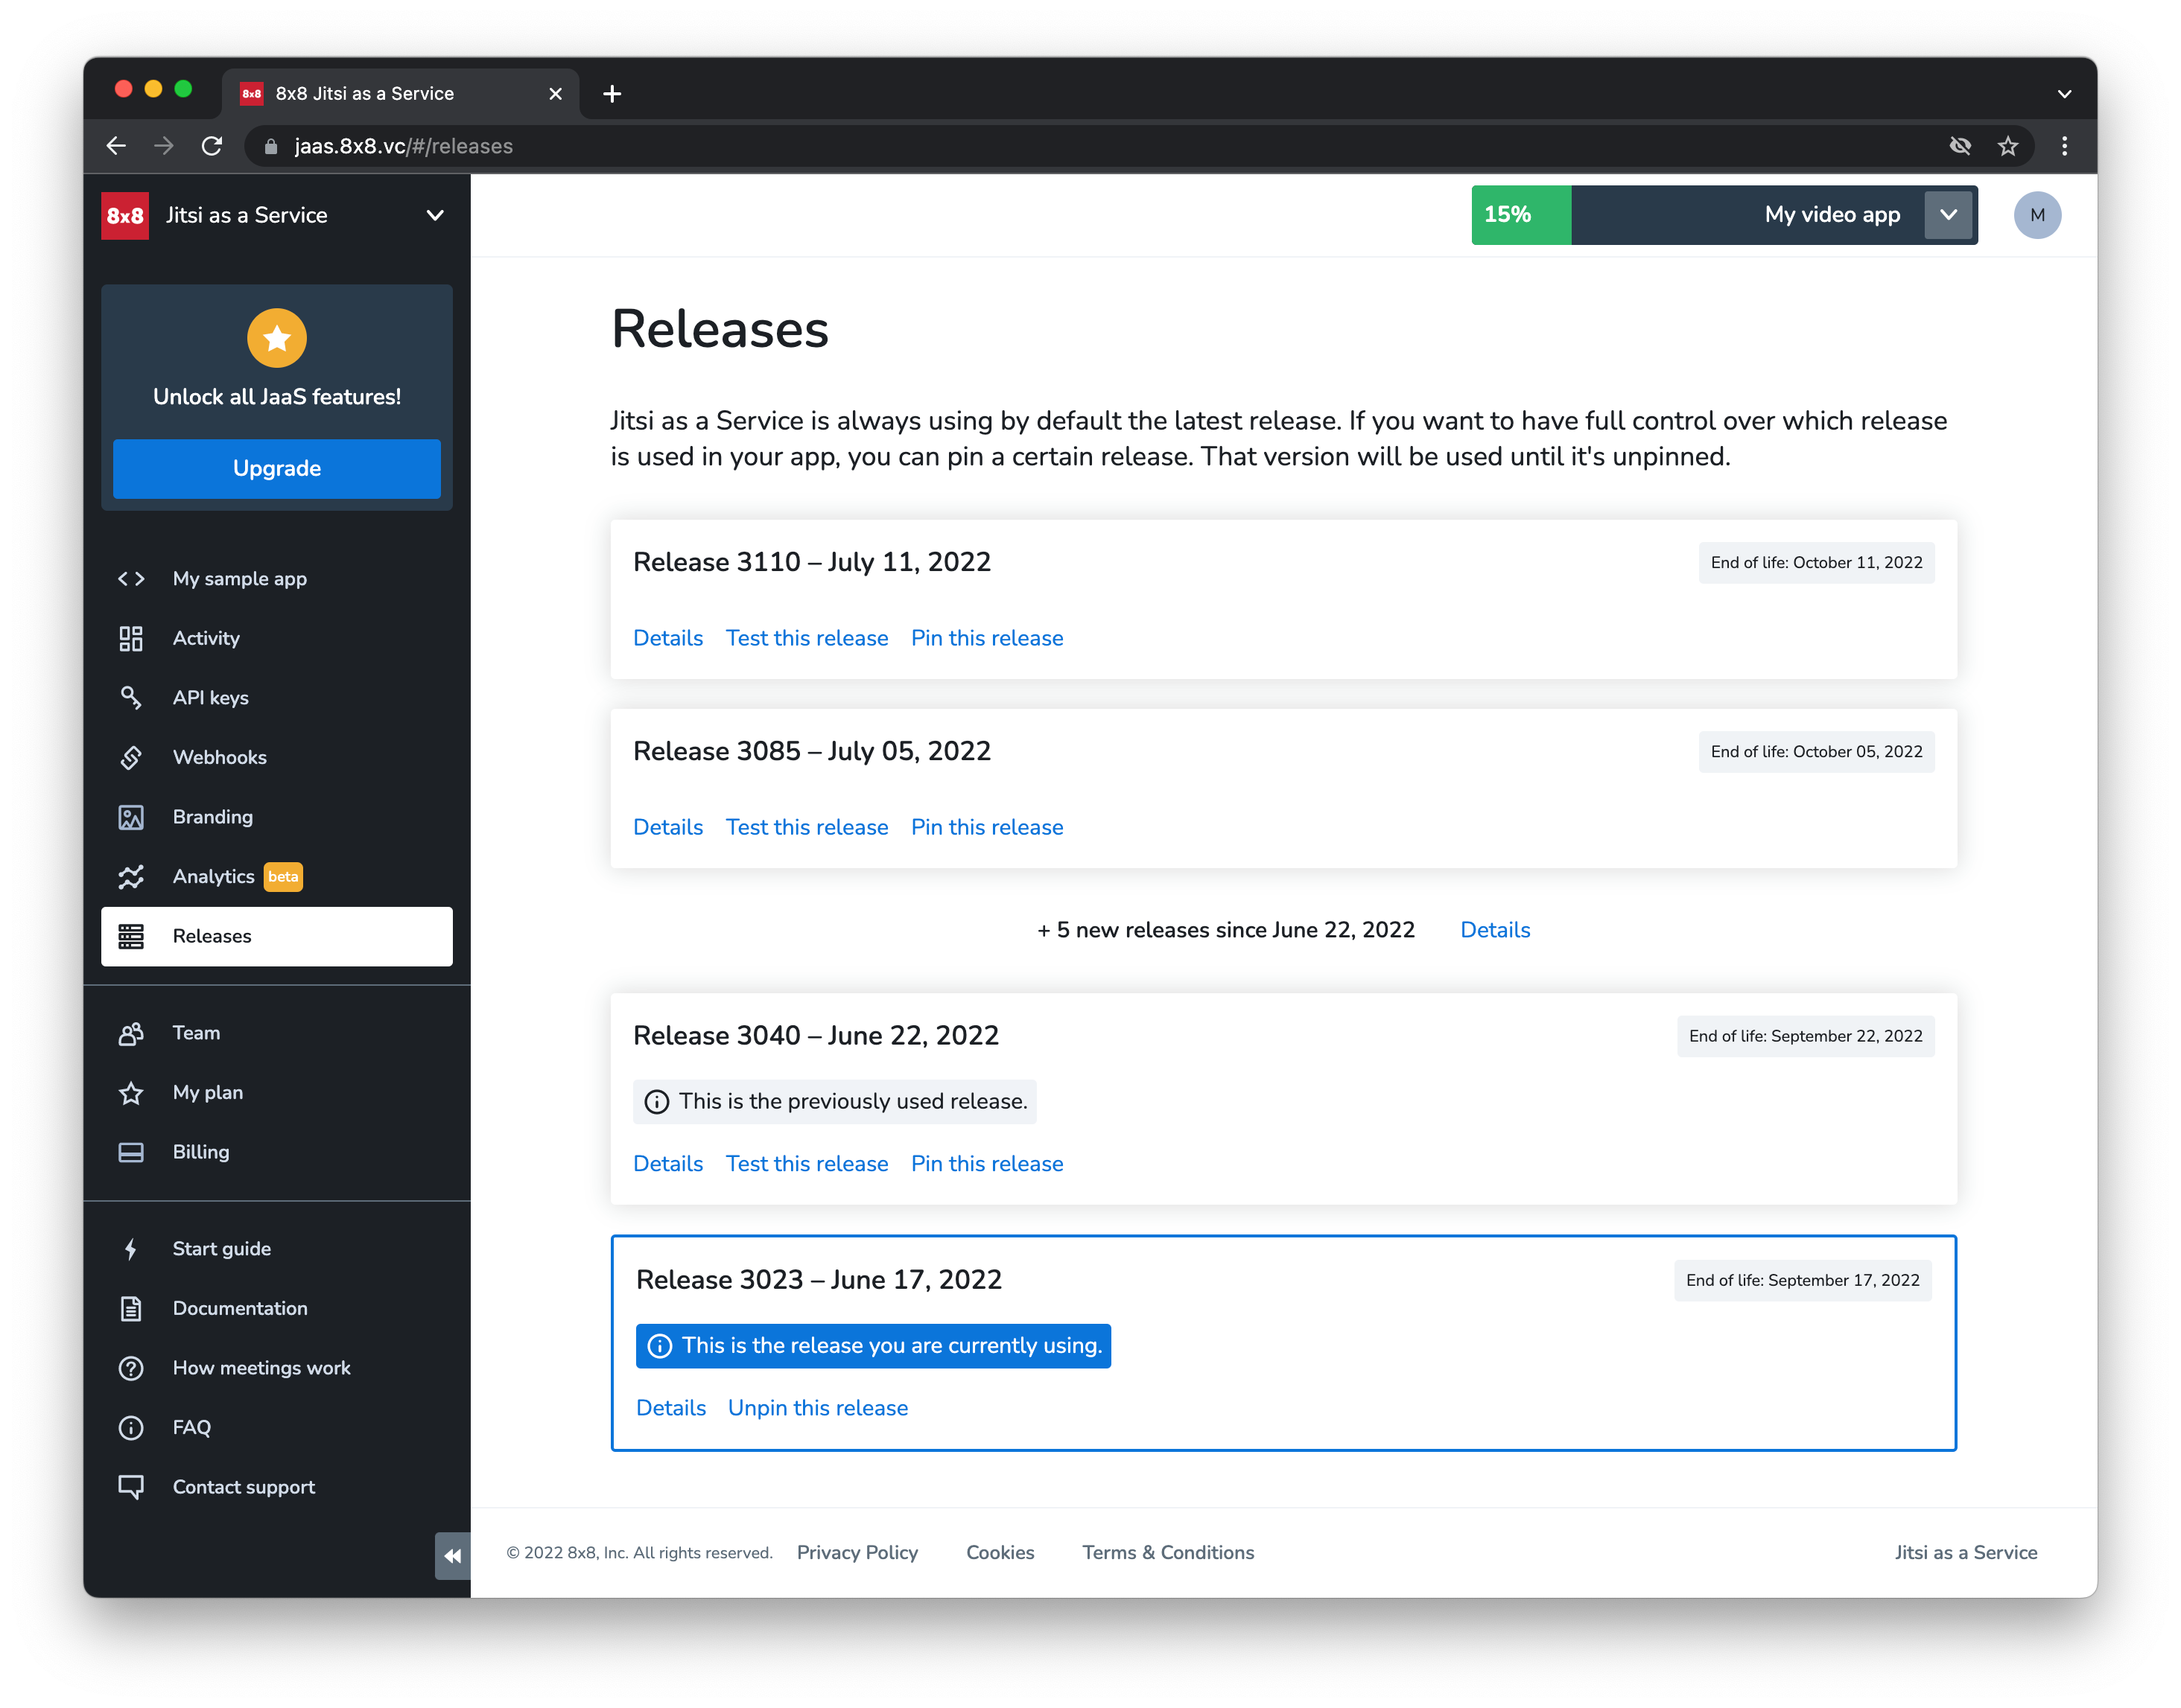Expand the My video app dropdown
Image resolution: width=2181 pixels, height=1708 pixels.
point(1948,214)
